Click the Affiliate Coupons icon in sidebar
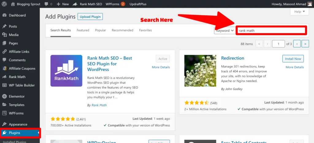314x143 pixels. [4, 69]
